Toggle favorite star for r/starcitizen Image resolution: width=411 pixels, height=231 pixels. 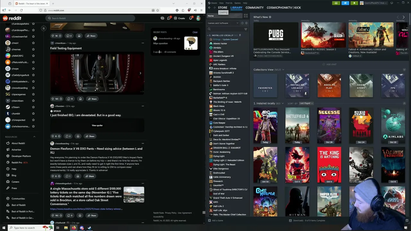click(33, 101)
